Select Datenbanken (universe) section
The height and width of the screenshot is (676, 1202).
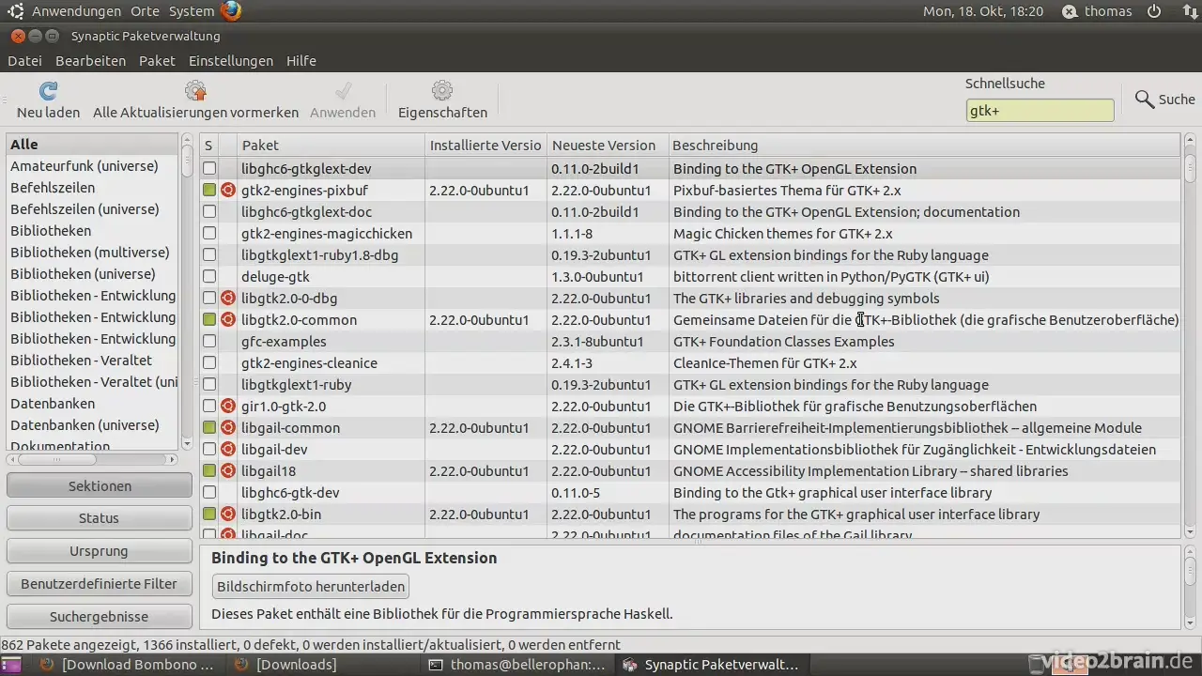(92, 425)
